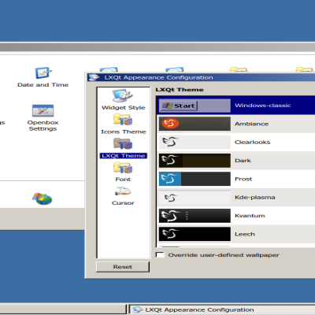
Task: Click the Icons Theme label
Action: point(124,132)
